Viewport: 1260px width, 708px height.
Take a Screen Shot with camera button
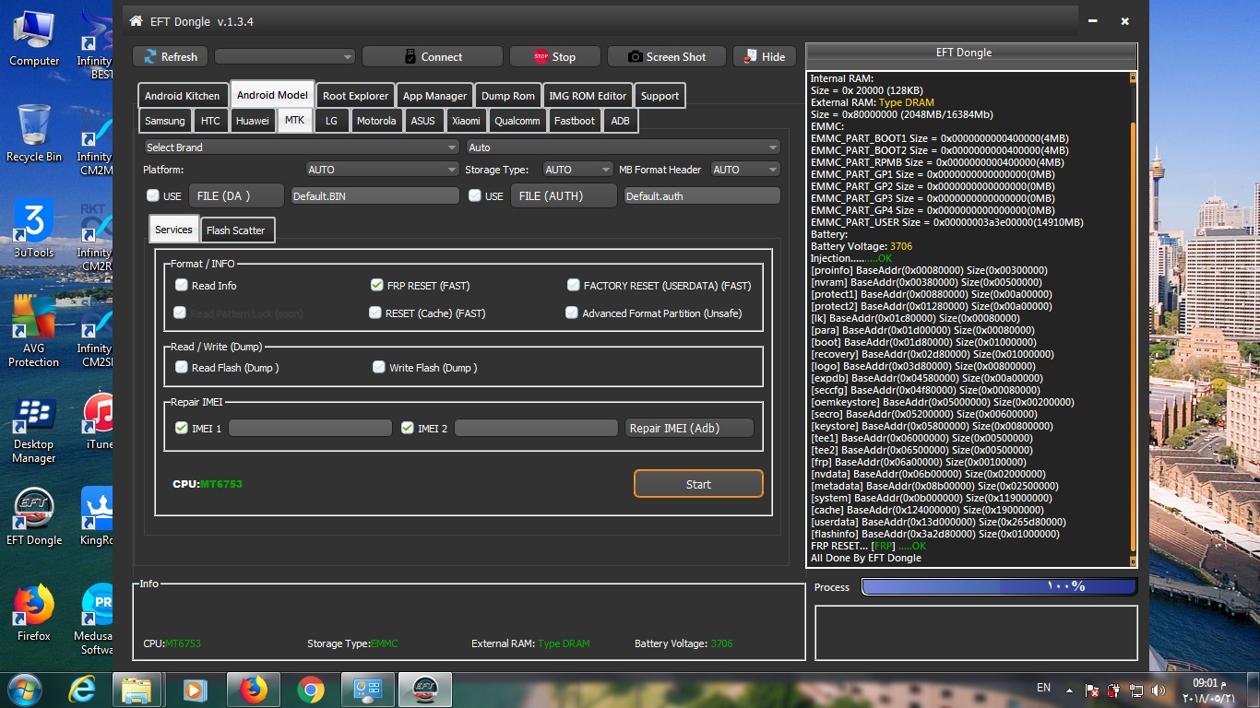click(x=667, y=56)
